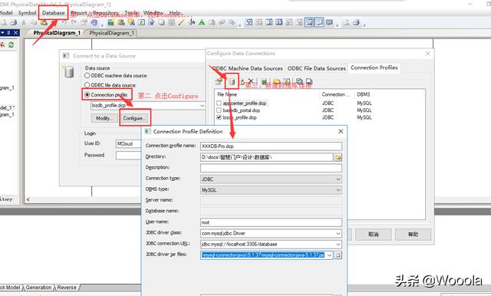Open the Database menu

(x=53, y=13)
